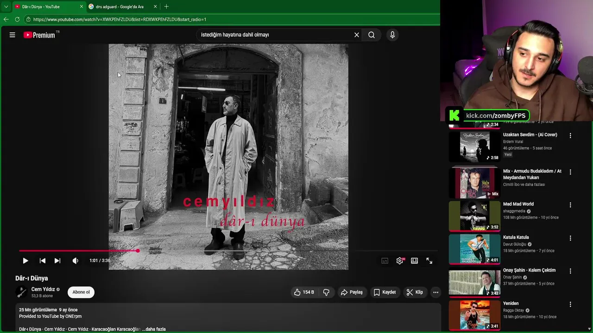The width and height of the screenshot is (593, 333).
Task: Open the Mad Mad World title link
Action: (x=518, y=204)
